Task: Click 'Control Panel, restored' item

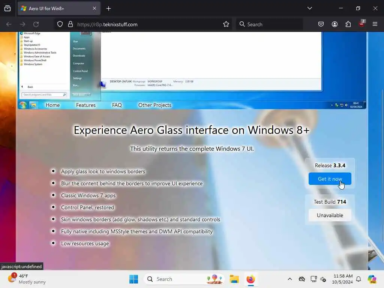Action: pyautogui.click(x=87, y=207)
